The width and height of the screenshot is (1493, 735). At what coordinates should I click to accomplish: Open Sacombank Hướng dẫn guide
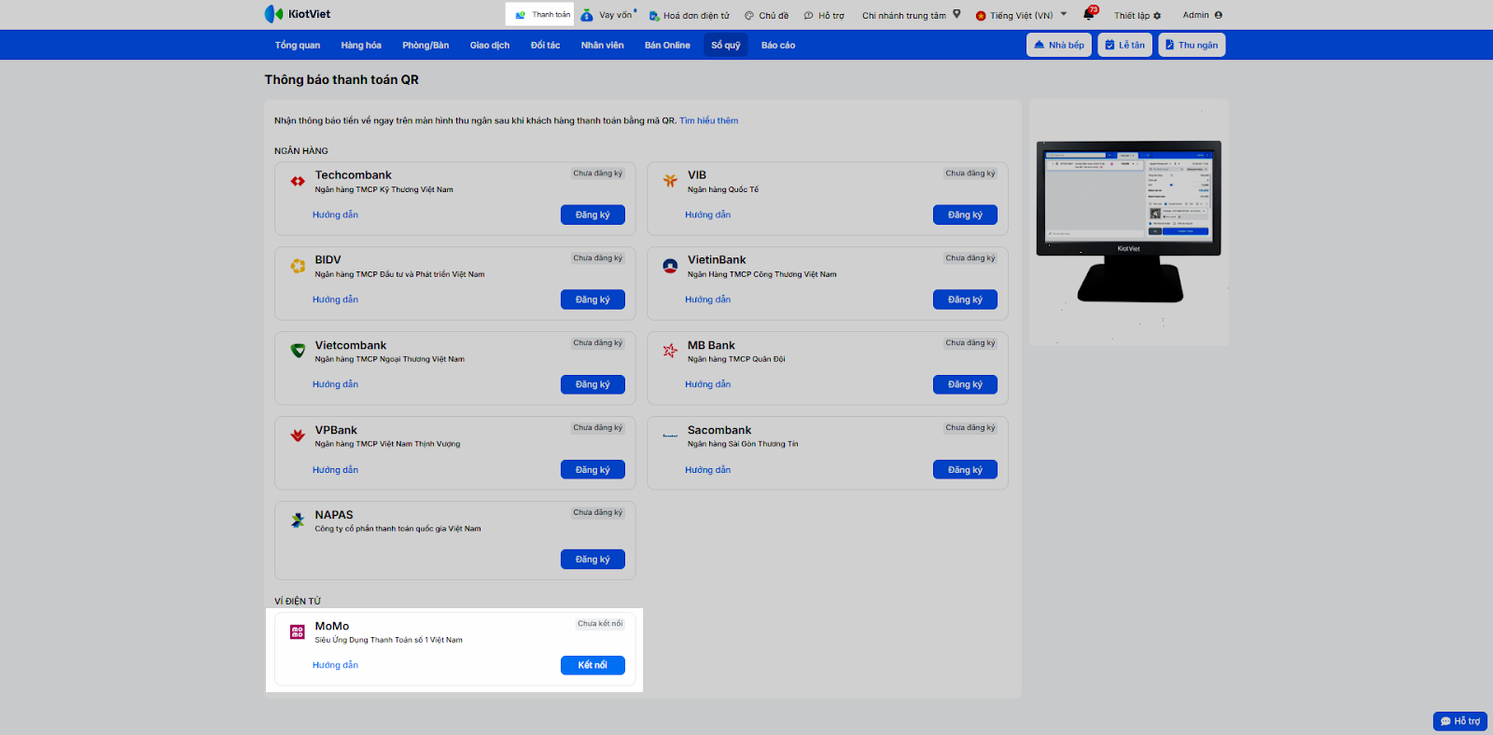click(x=707, y=470)
